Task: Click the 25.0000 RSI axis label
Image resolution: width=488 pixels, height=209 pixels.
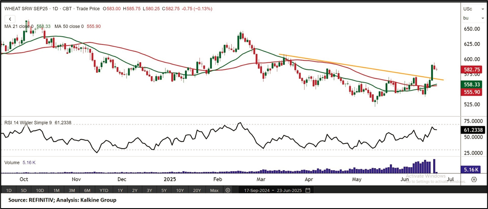Action: click(x=472, y=153)
